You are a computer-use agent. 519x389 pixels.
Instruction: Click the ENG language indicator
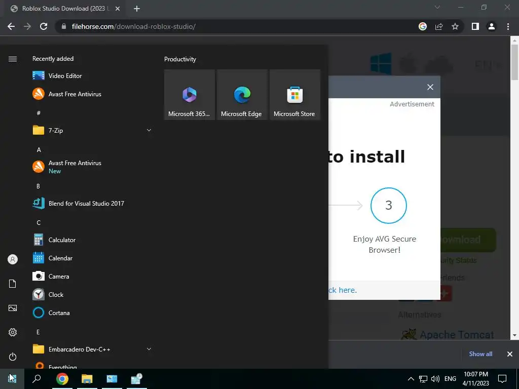click(450, 379)
